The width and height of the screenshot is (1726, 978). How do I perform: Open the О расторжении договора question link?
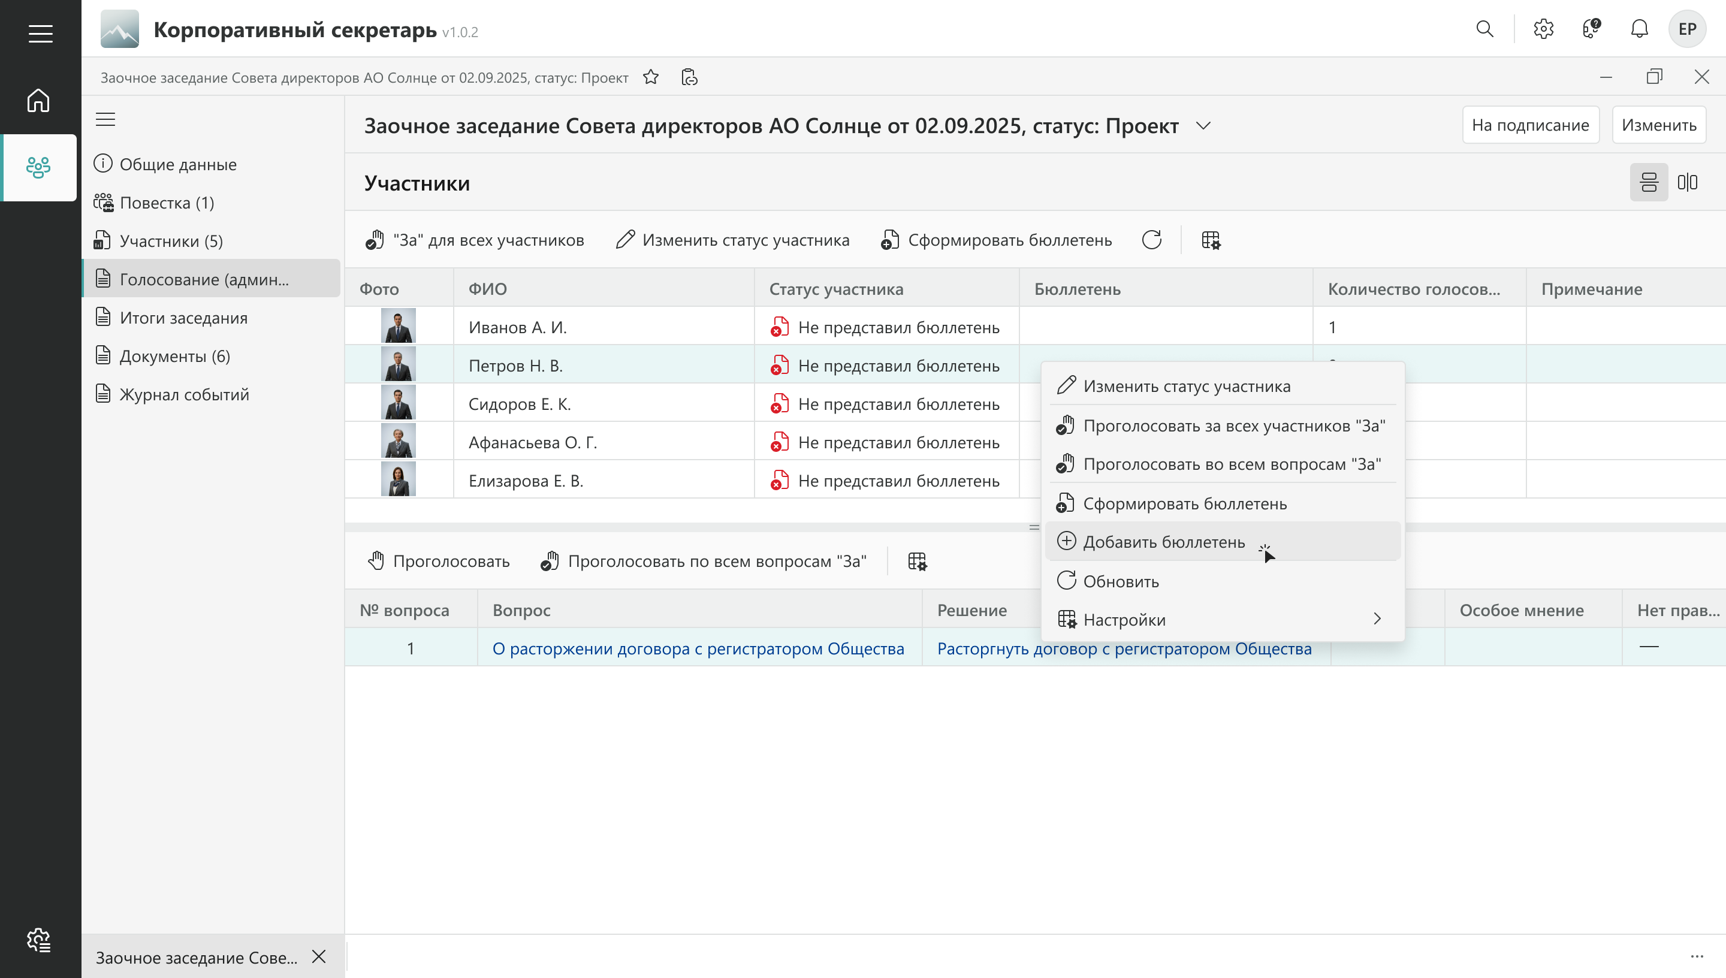tap(698, 648)
